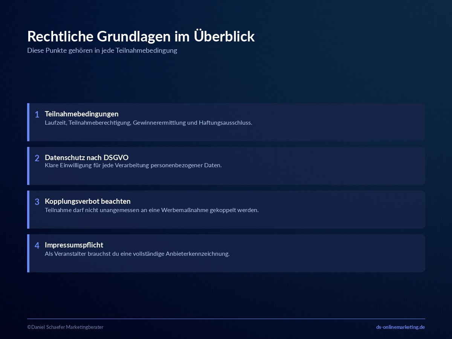This screenshot has height=339, width=452.
Task: Click '©Daniel Schaefer Marketingberater' footer text
Action: coord(65,327)
